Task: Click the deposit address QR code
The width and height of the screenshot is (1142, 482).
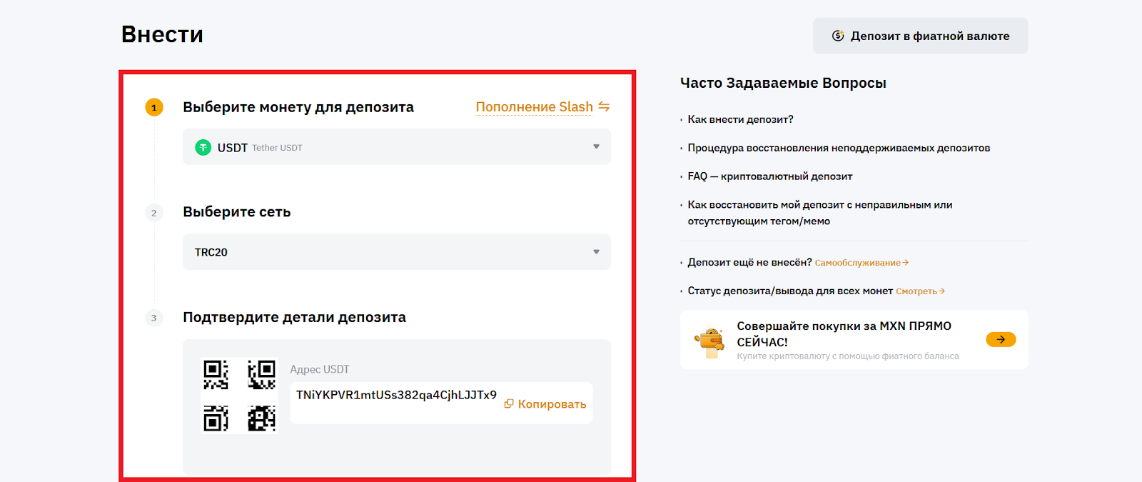Action: click(x=240, y=396)
